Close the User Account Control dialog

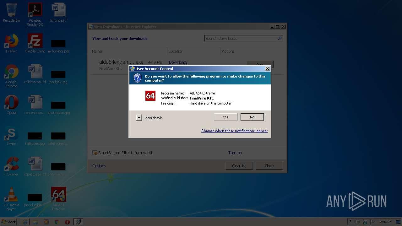[268, 69]
